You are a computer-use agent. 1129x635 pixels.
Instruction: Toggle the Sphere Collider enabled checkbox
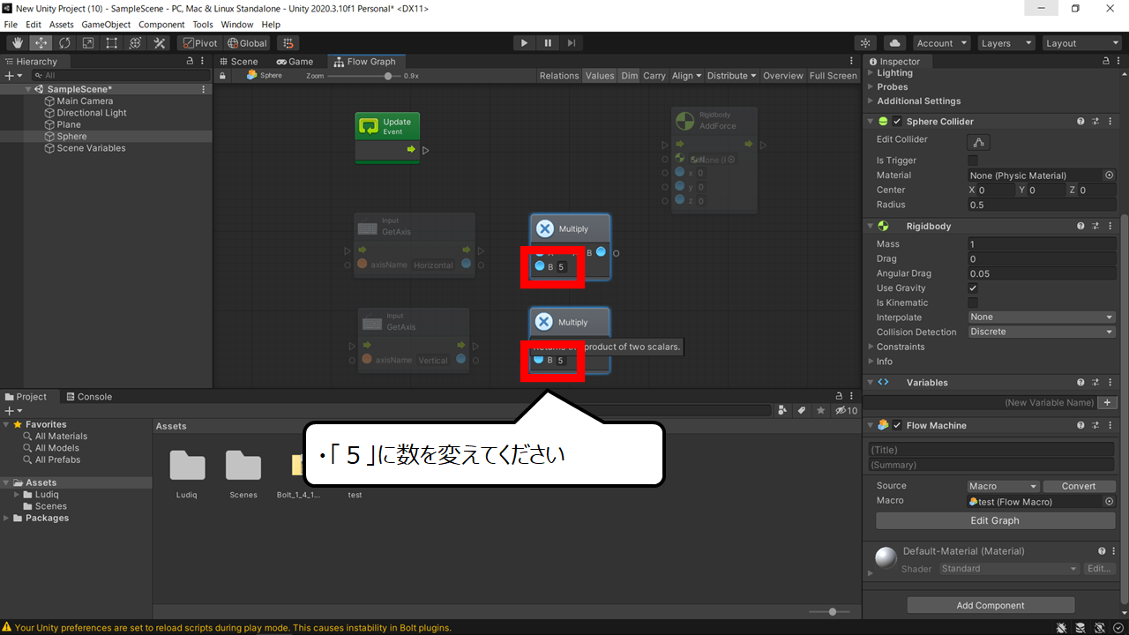(x=897, y=122)
